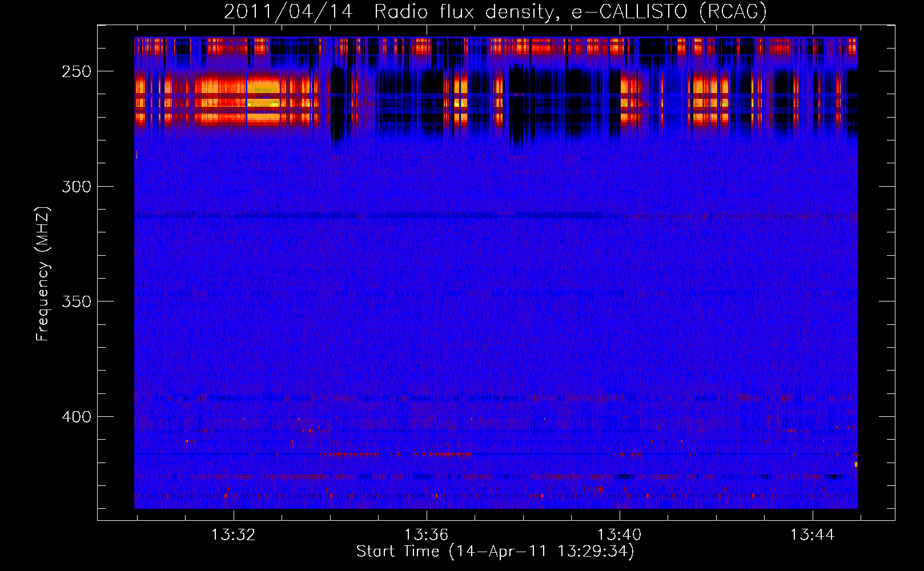
Task: Click the 13:44 time tick label
Action: click(x=812, y=535)
